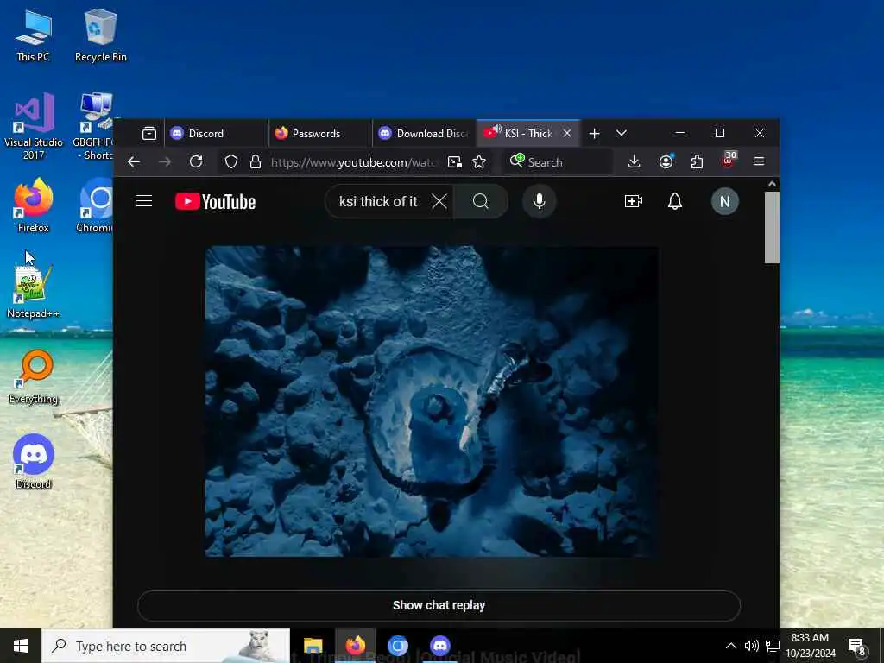Image resolution: width=884 pixels, height=663 pixels.
Task: Open Firefox recent browsing view button
Action: click(x=148, y=134)
